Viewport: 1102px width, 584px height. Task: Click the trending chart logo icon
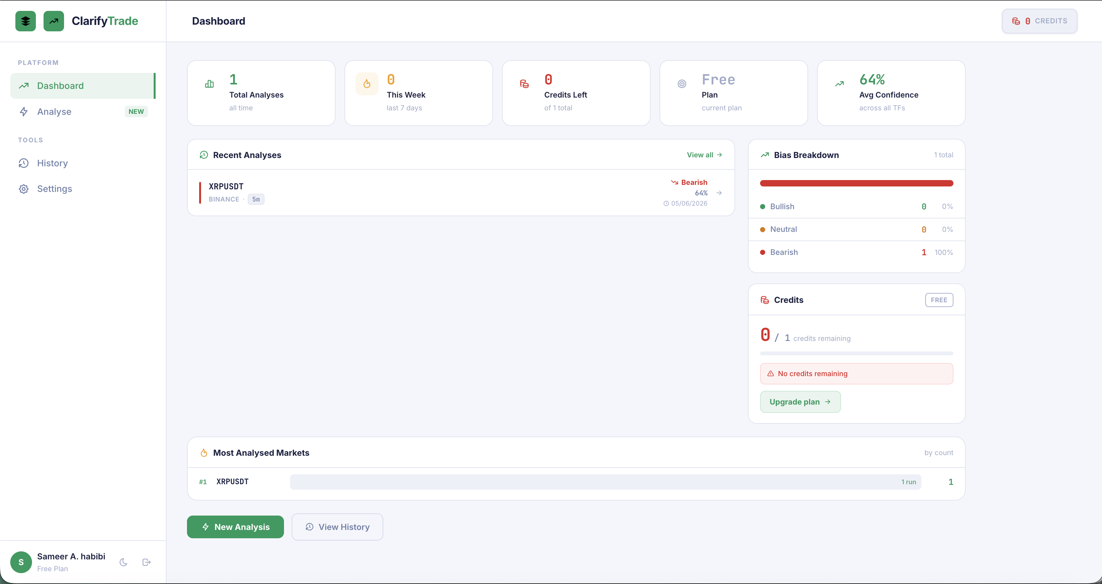click(x=54, y=21)
